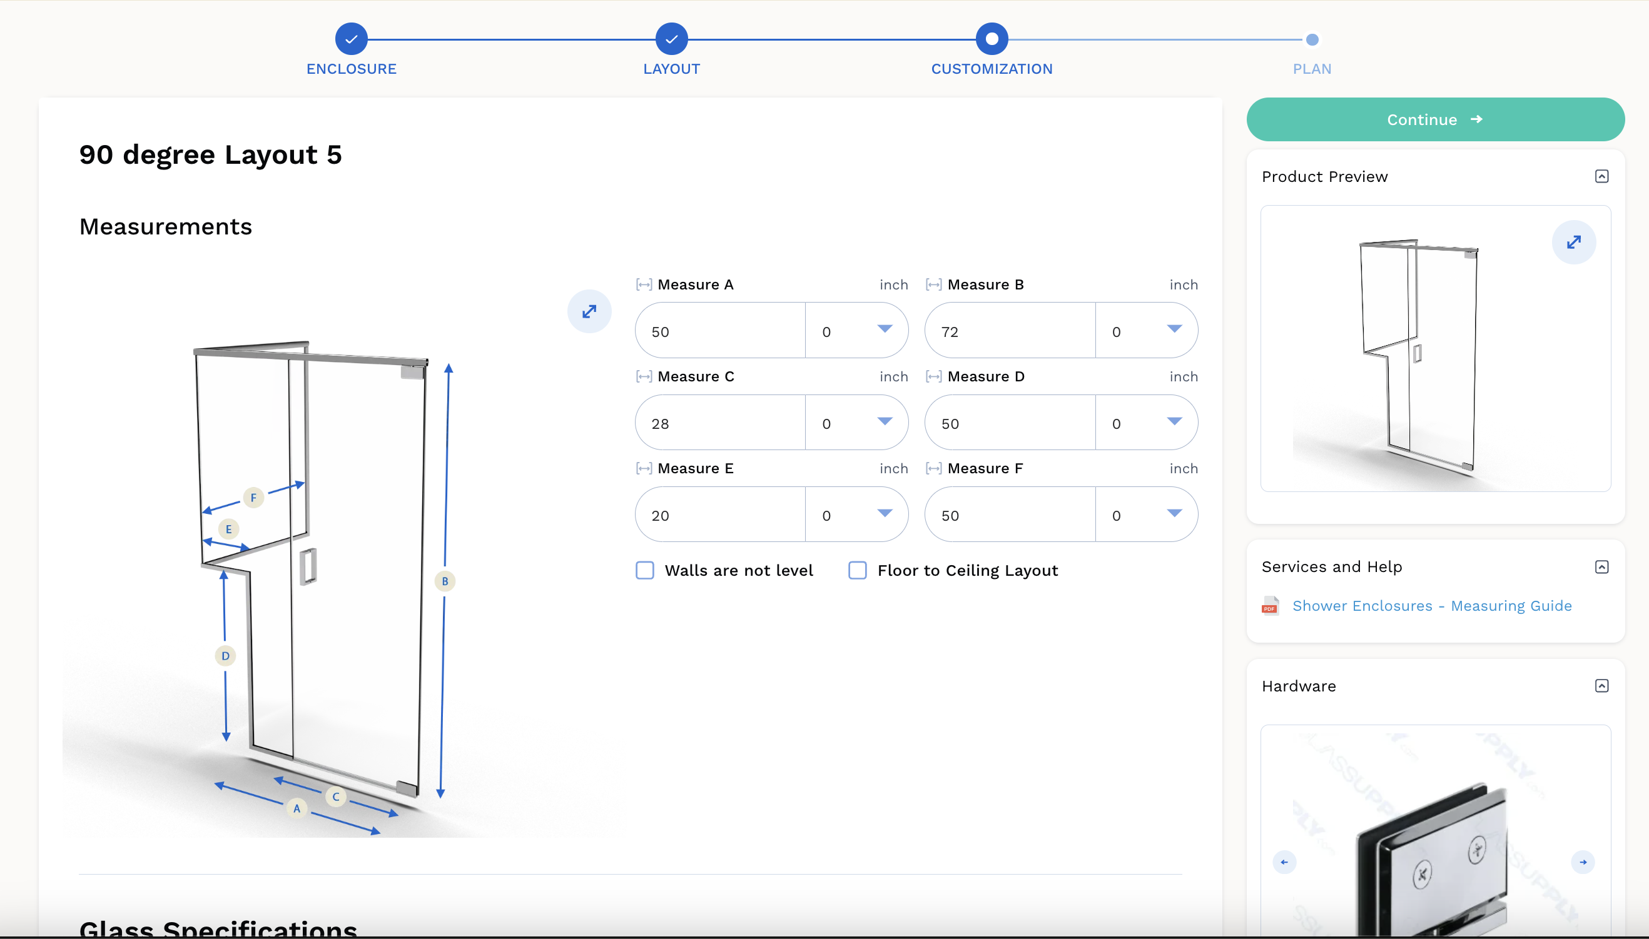This screenshot has width=1649, height=939.
Task: Show previous hardware image
Action: point(1284,862)
